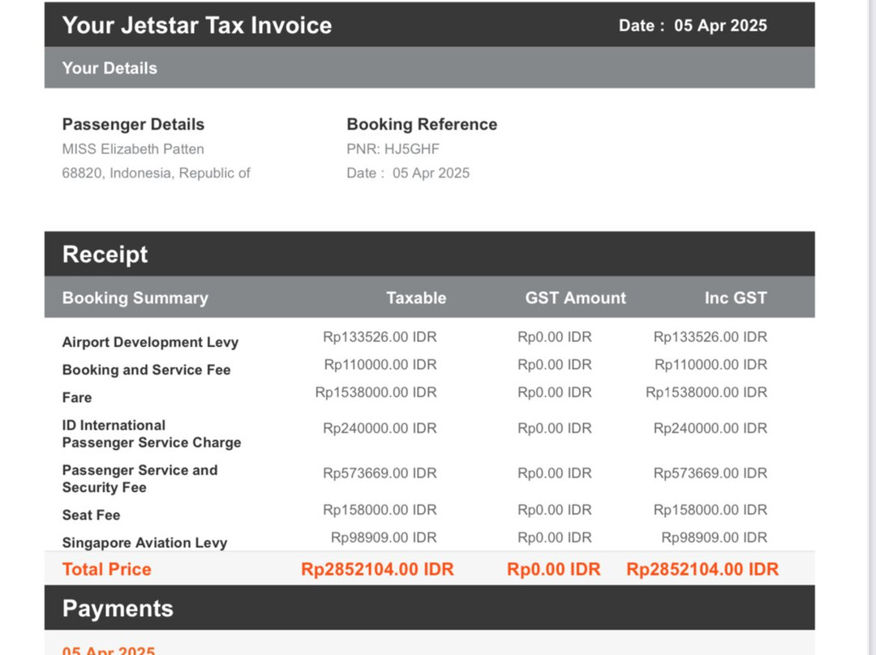Click the "Your Details" section bar
The image size is (876, 655).
point(109,68)
